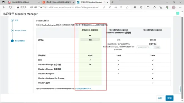Close the CDH安装实验指导.pdf tab
The width and height of the screenshot is (184, 103).
(39, 2)
